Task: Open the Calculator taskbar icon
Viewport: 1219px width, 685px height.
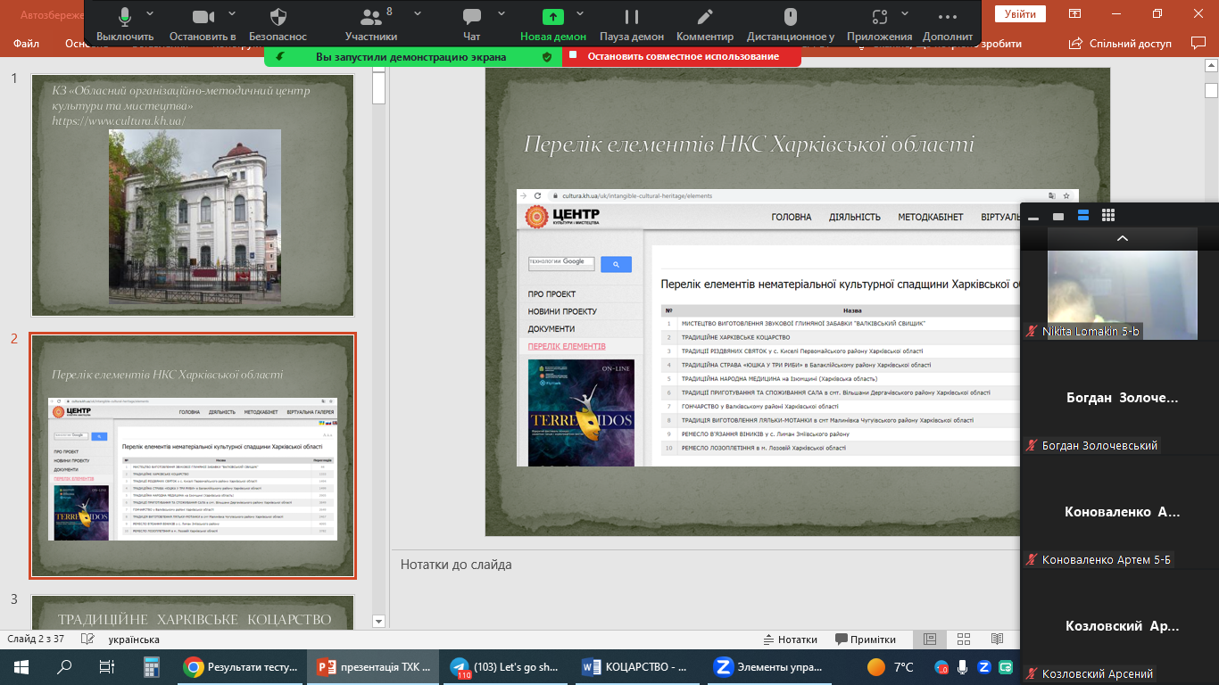Action: [x=150, y=666]
